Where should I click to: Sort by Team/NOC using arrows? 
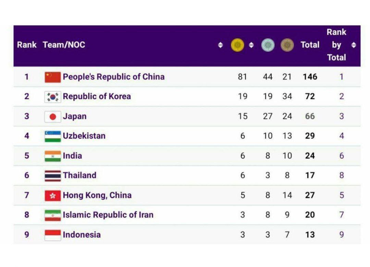pos(220,45)
